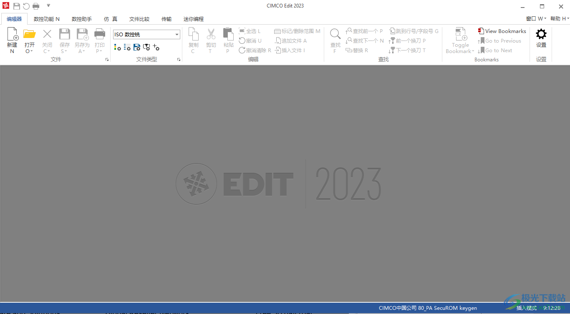Open the ISO 数控铣 file type dropdown
The height and width of the screenshot is (314, 570).
coord(177,35)
